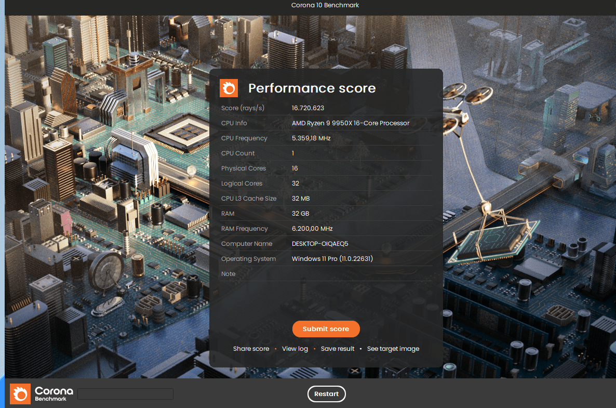The height and width of the screenshot is (408, 616).
Task: Click the Score (rays/s) label
Action: pos(243,108)
